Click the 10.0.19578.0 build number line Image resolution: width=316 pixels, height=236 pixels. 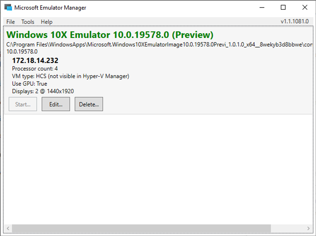coord(22,52)
